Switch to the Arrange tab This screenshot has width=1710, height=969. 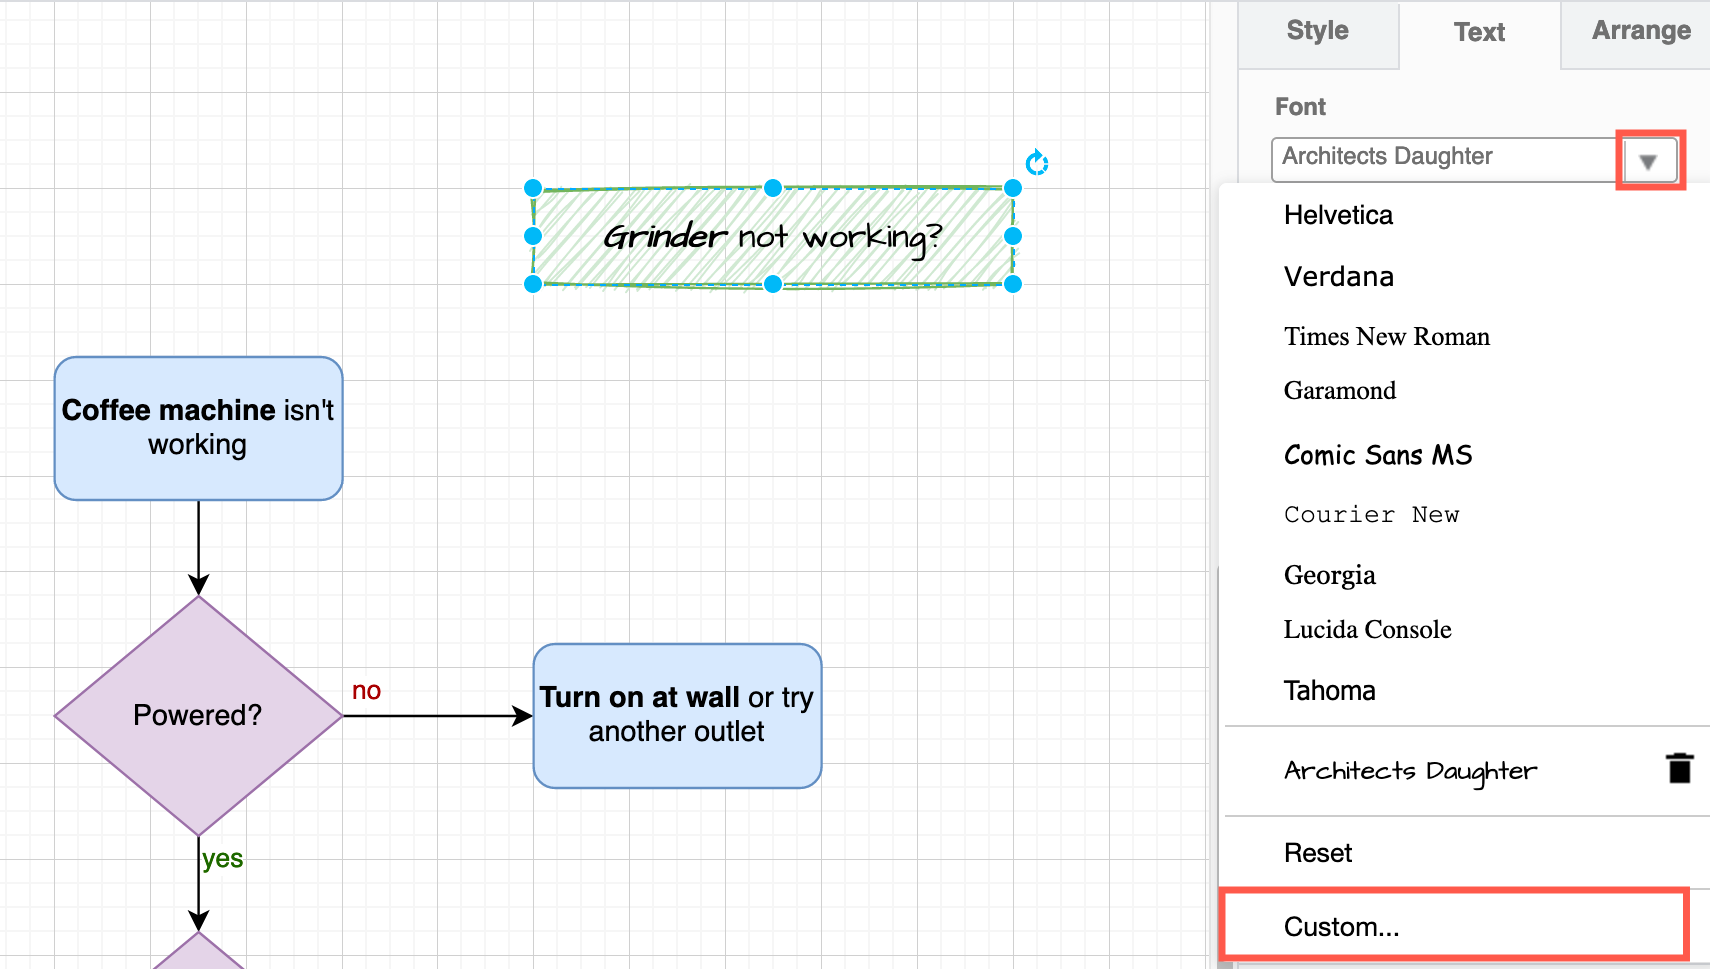[x=1640, y=32]
